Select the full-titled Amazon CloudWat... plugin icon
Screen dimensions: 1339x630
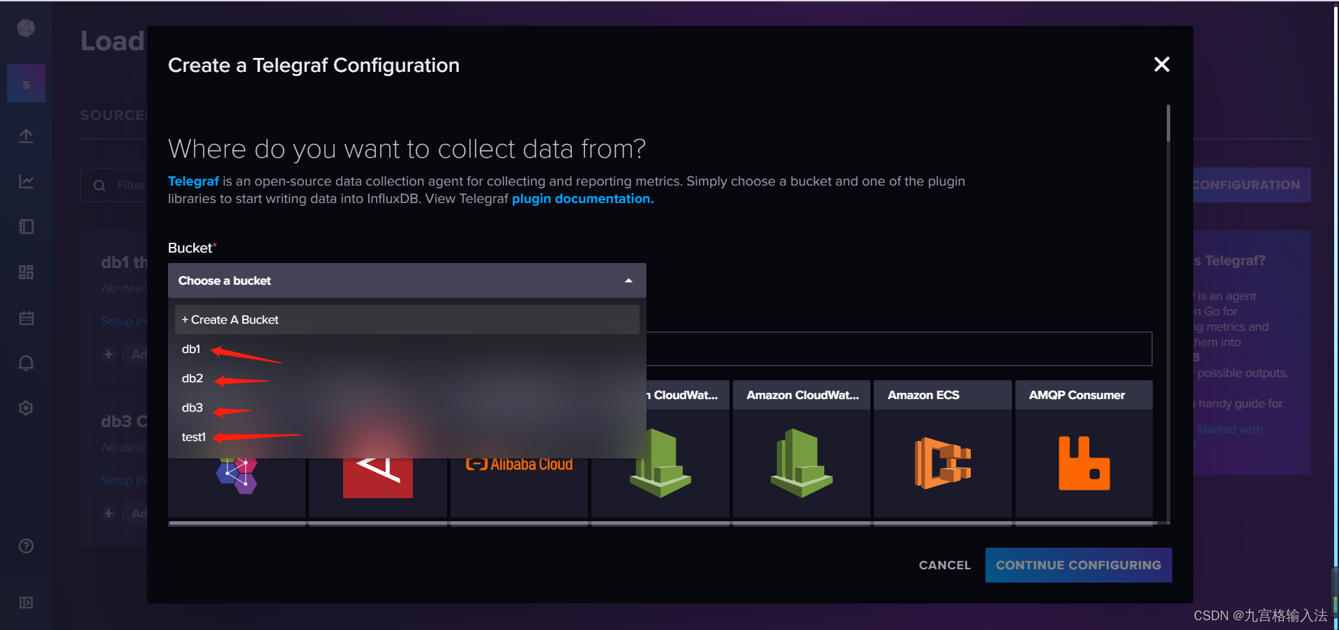pyautogui.click(x=801, y=463)
